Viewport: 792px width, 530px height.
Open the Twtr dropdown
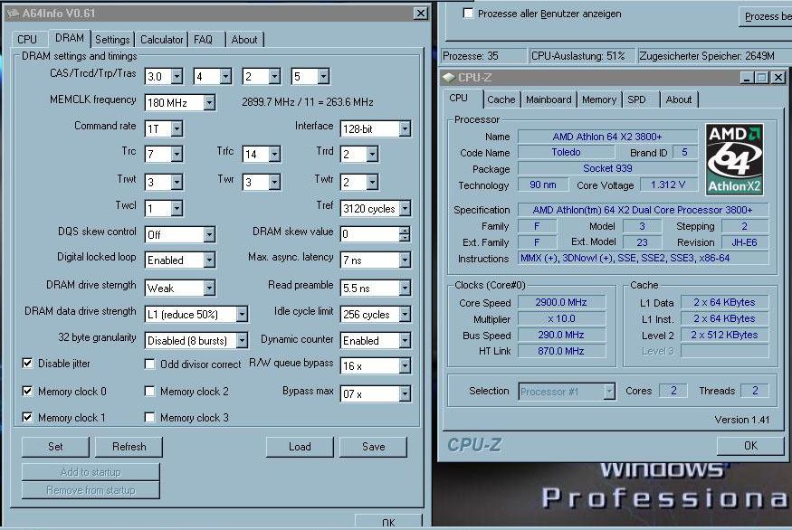point(372,182)
